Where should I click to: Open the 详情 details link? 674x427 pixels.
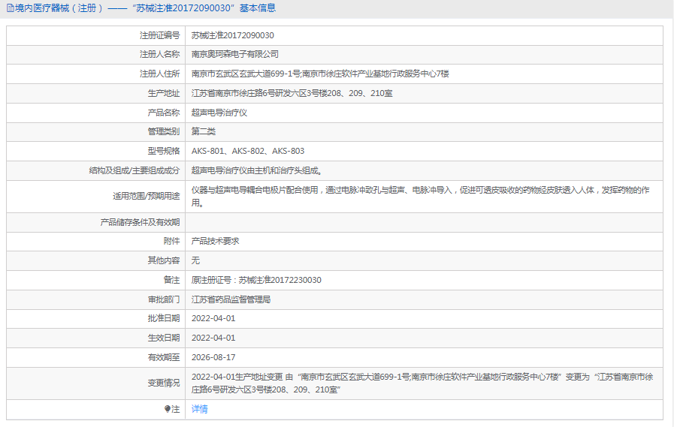coord(199,409)
